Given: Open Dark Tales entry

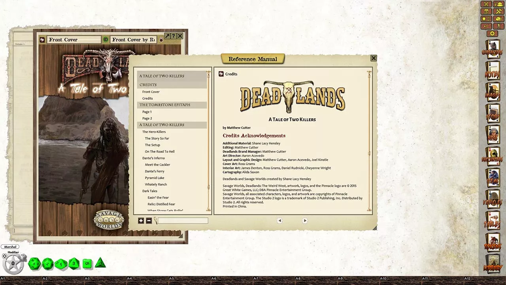Looking at the screenshot, I should click(150, 191).
